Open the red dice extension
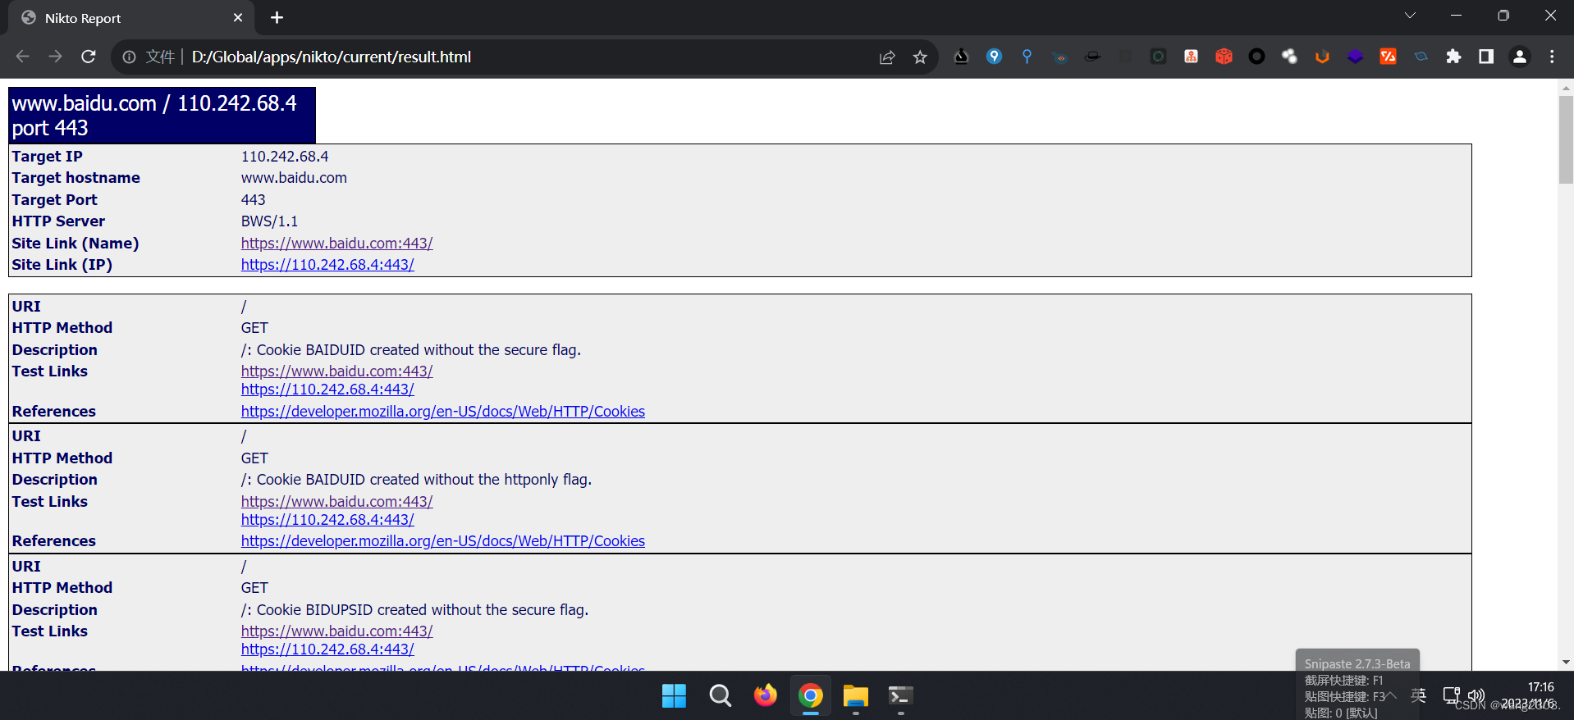This screenshot has height=720, width=1574. coord(1224,57)
